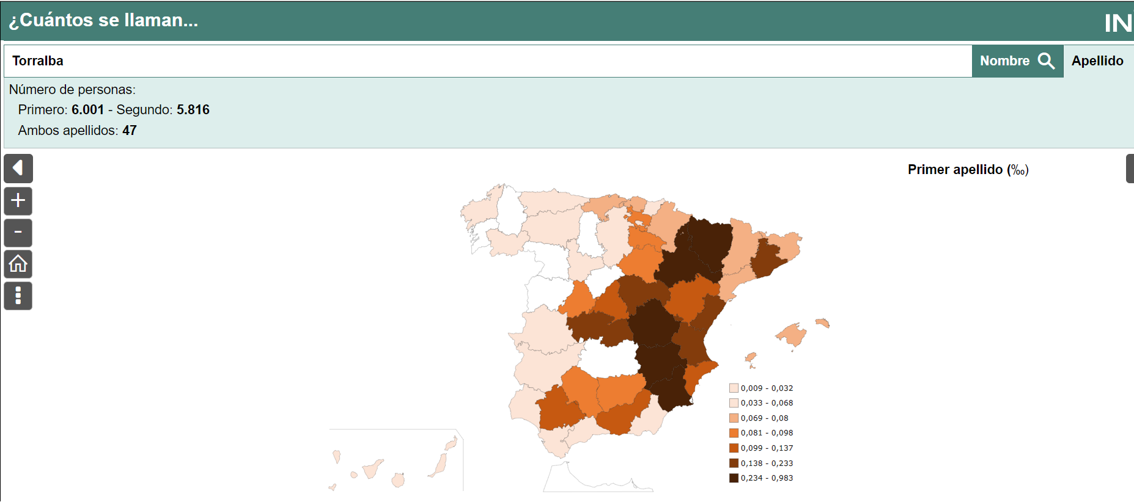Image resolution: width=1134 pixels, height=502 pixels.
Task: Zoom out the map with minus button
Action: click(18, 233)
